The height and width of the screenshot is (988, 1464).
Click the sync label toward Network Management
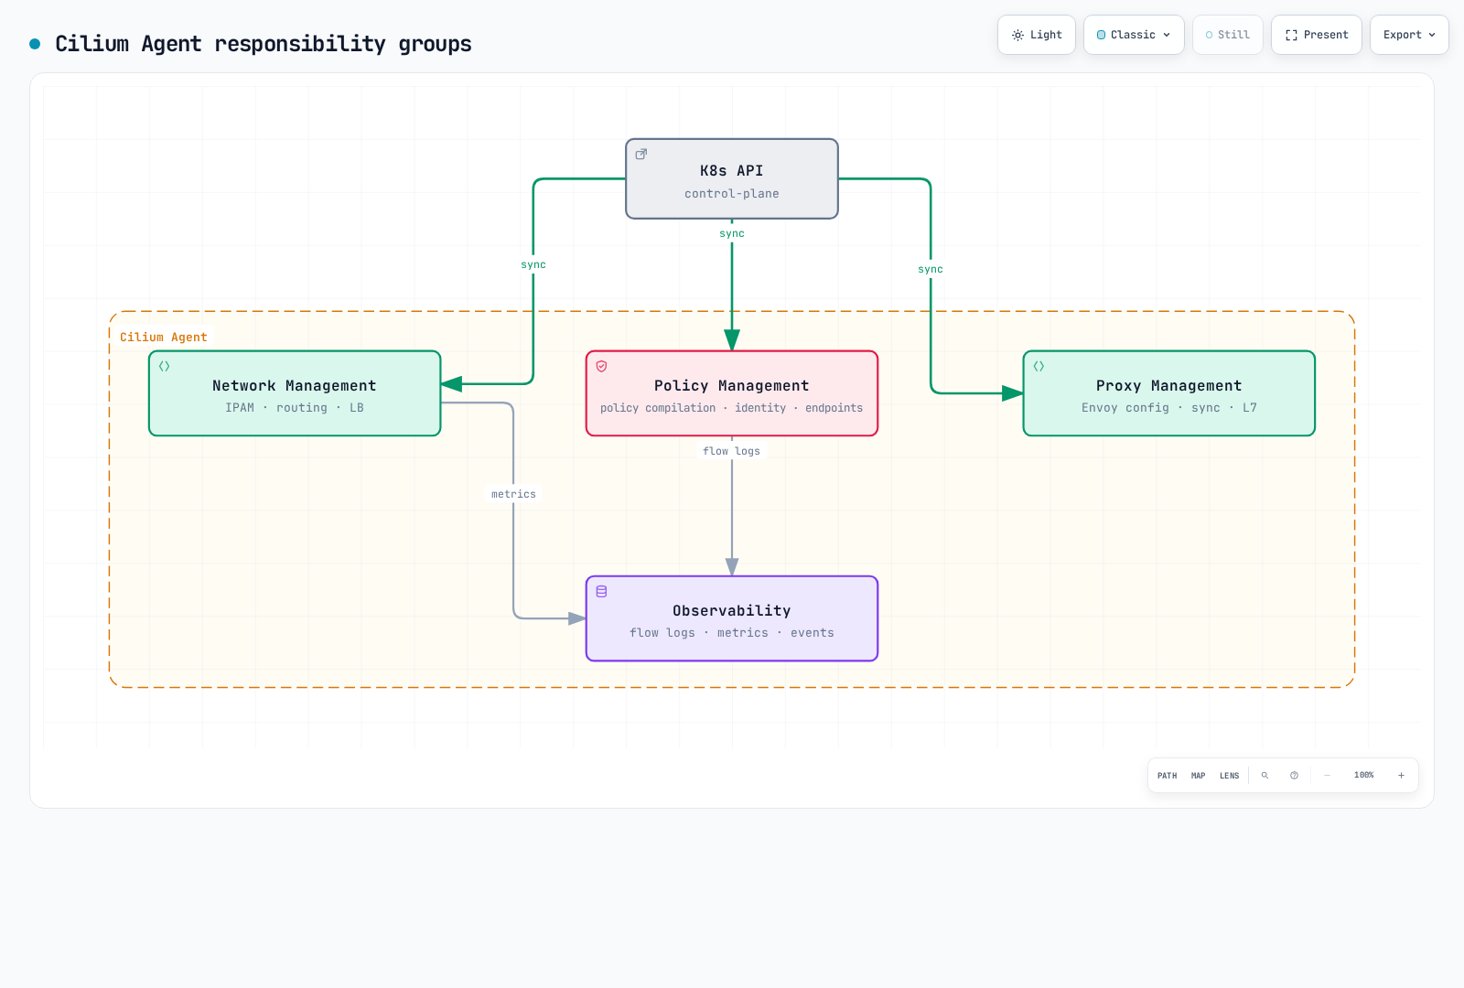point(533,264)
